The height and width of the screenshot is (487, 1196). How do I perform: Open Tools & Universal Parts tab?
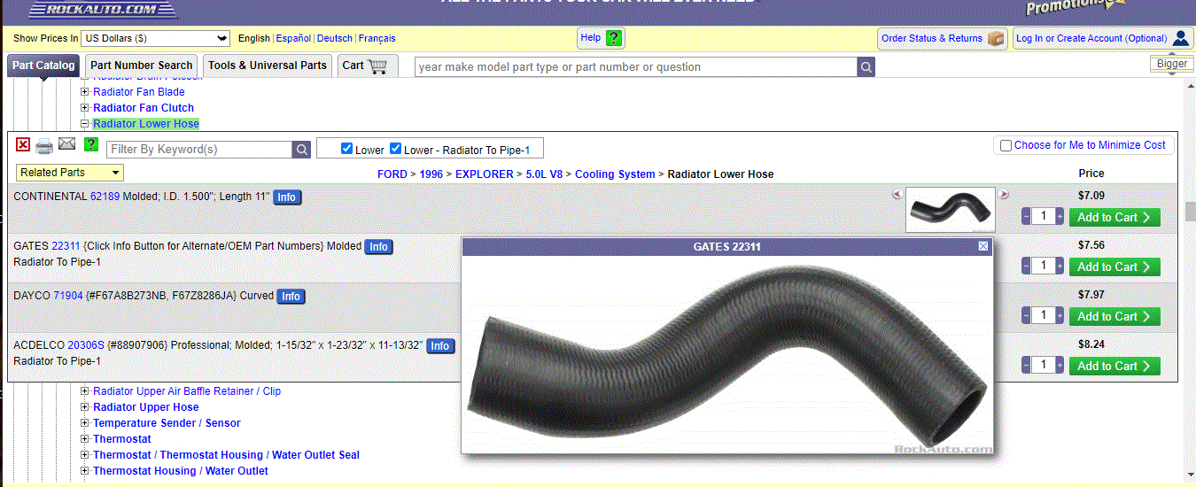(268, 66)
